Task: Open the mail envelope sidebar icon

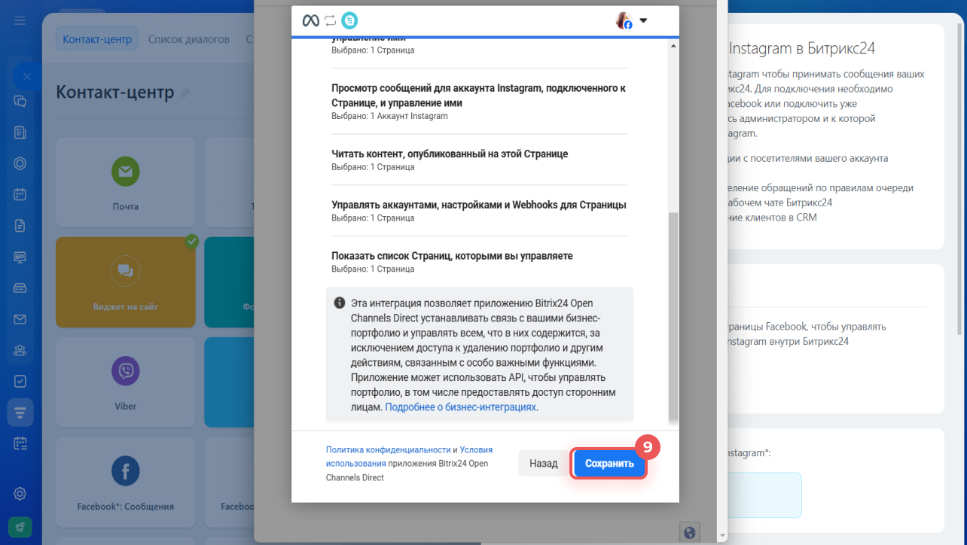Action: [x=20, y=318]
